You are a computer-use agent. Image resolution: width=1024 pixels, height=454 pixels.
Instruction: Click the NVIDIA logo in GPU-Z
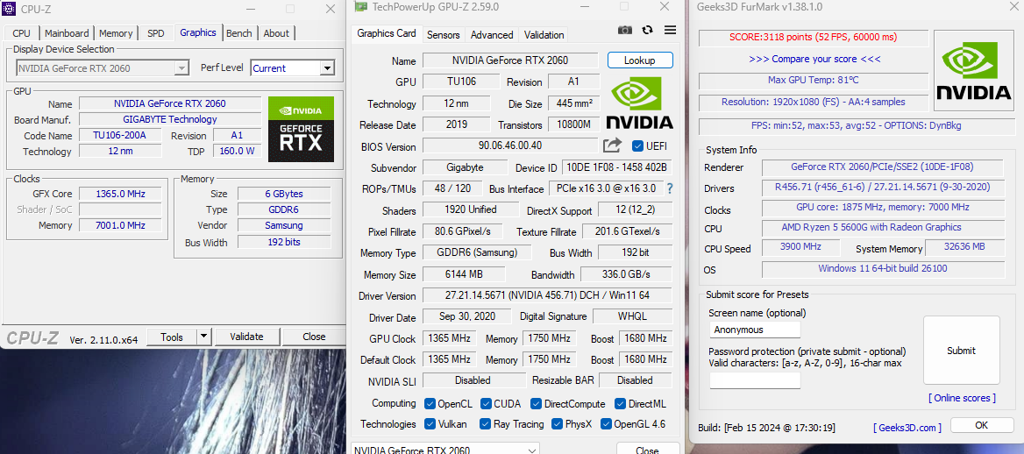click(639, 103)
